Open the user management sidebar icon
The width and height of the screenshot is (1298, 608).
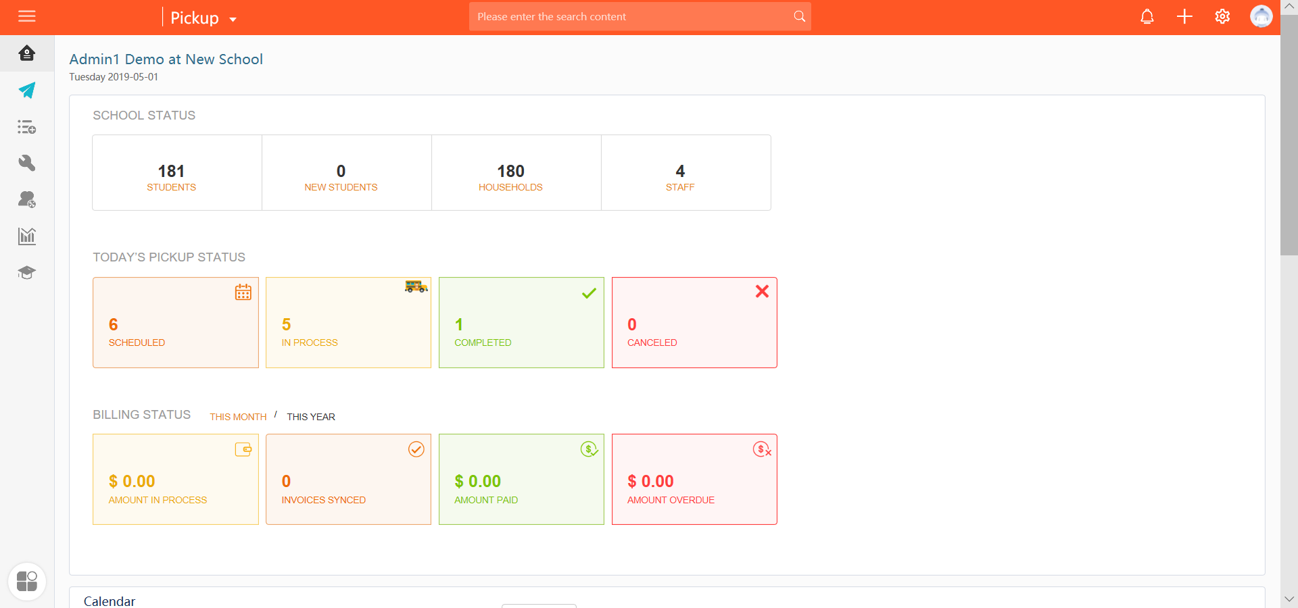(x=27, y=199)
